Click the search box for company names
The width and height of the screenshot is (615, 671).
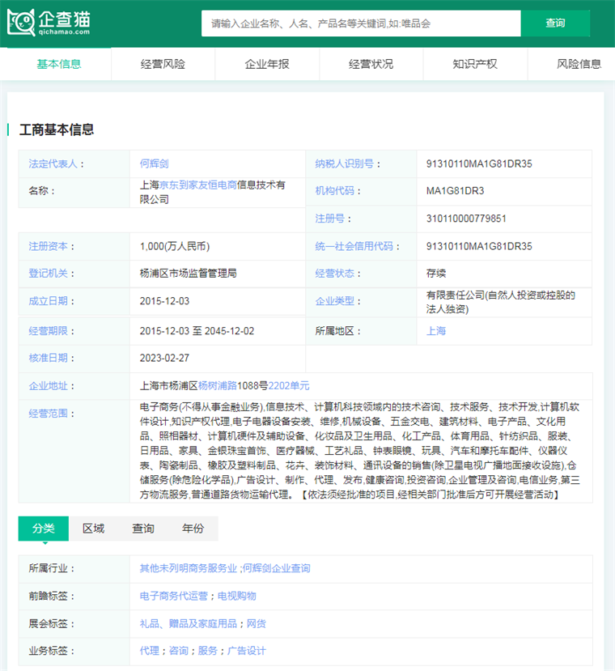click(361, 23)
